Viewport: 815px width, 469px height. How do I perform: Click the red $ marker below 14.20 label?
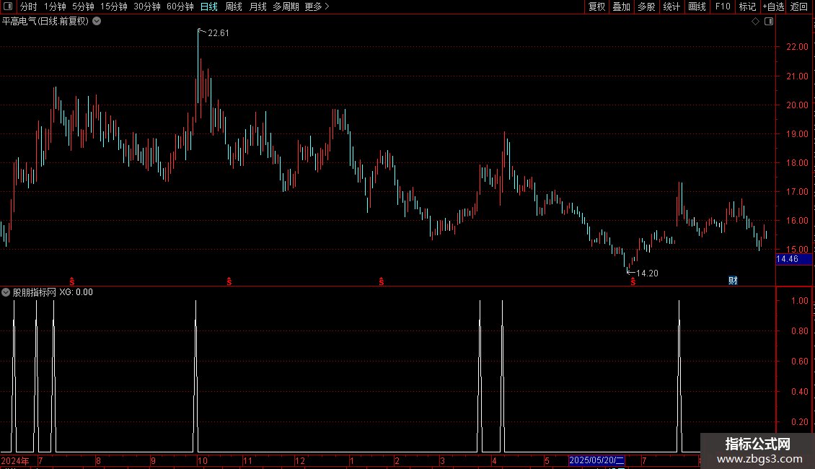tap(633, 282)
